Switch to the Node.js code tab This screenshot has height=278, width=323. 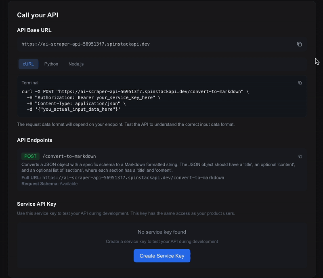pos(76,64)
